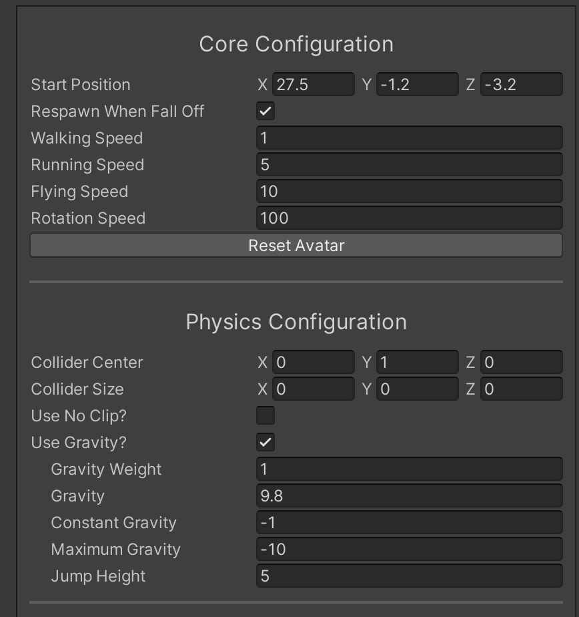Click the Collider Center X field
The image size is (579, 617).
[313, 363]
